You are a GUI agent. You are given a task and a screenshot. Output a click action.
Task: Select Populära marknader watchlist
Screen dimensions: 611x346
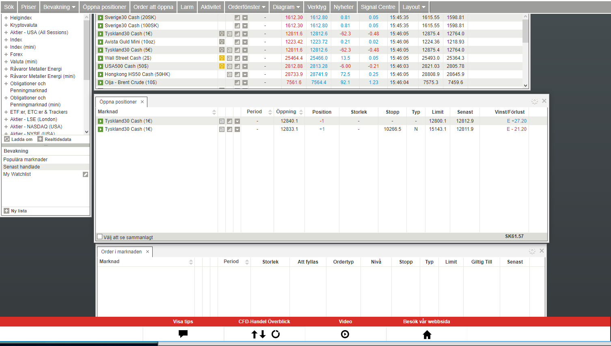coord(26,160)
